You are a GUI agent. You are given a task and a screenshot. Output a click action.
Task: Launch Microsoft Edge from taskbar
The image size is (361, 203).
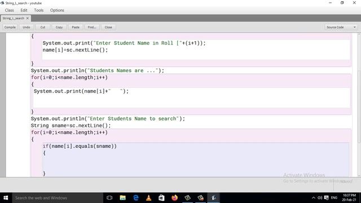click(x=136, y=198)
